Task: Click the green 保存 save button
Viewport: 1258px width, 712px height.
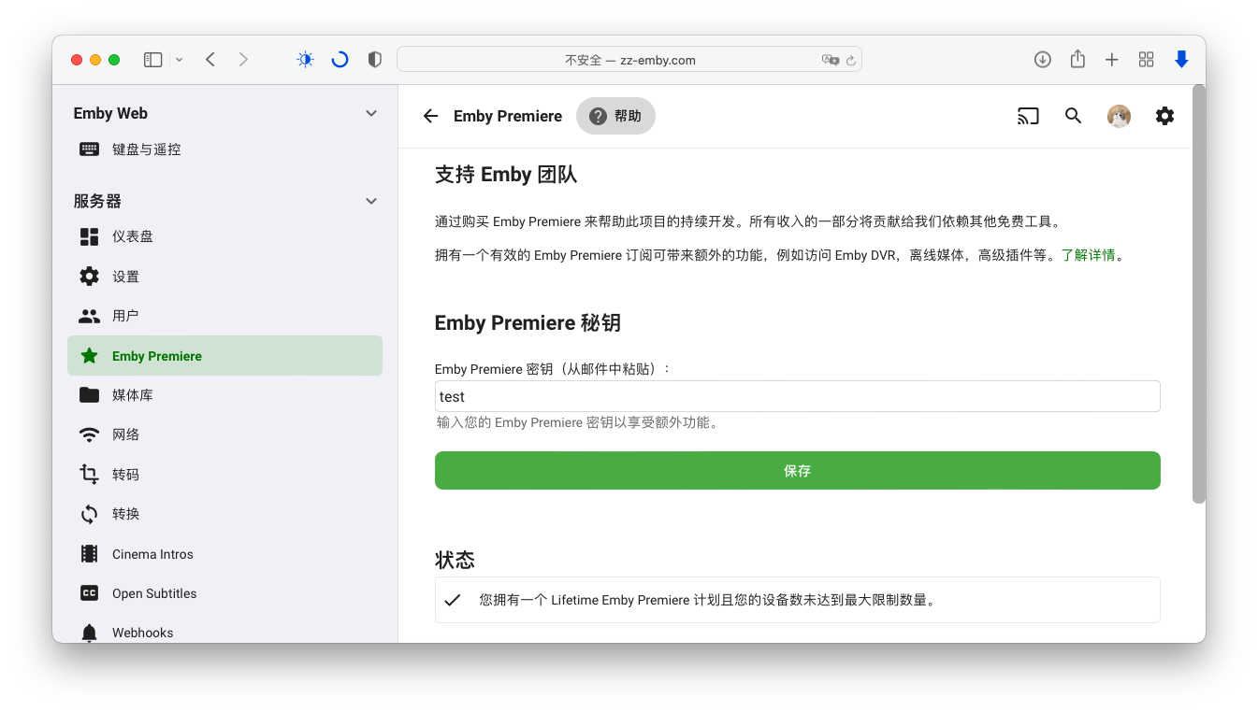Action: (x=798, y=471)
